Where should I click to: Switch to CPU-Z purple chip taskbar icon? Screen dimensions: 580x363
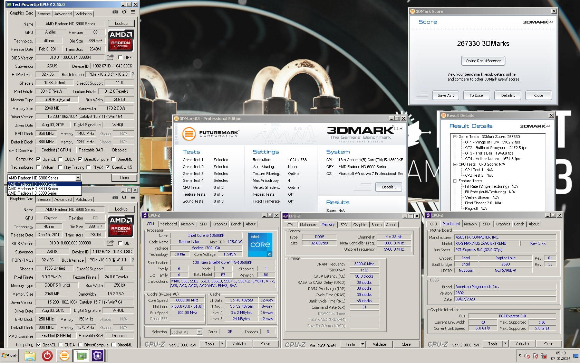point(97,356)
